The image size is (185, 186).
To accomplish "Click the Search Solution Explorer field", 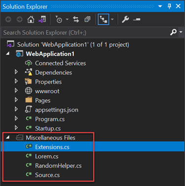I will click(x=85, y=32).
